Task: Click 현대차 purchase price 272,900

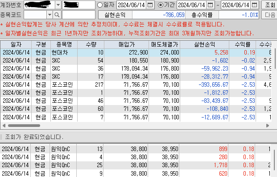Action: coord(138,53)
